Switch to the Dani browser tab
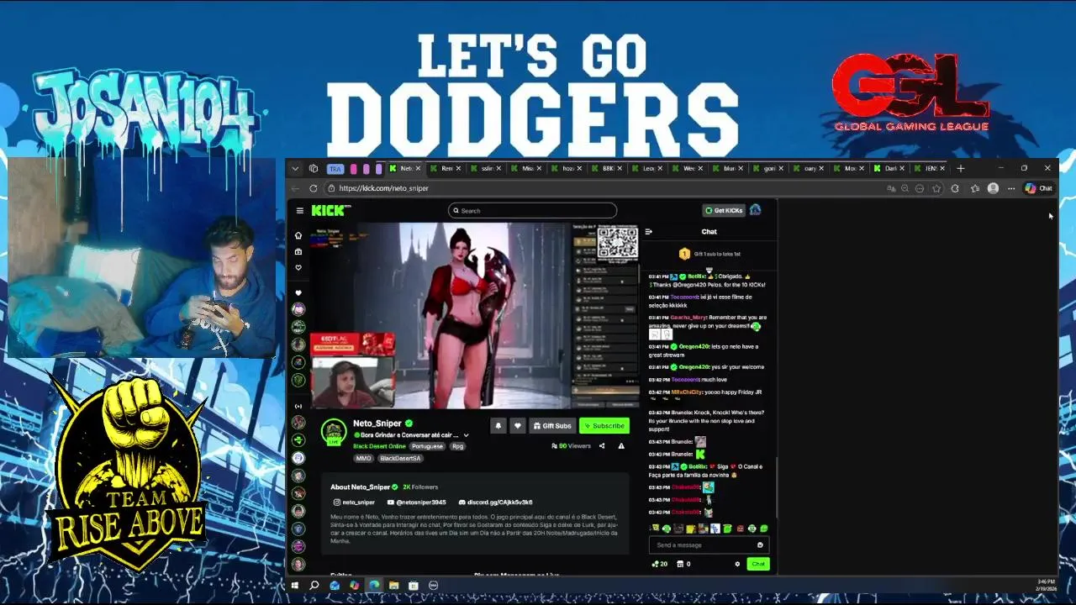Screen dimensions: 1076x605 point(890,169)
